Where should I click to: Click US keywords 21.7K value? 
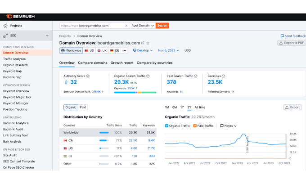151,148
